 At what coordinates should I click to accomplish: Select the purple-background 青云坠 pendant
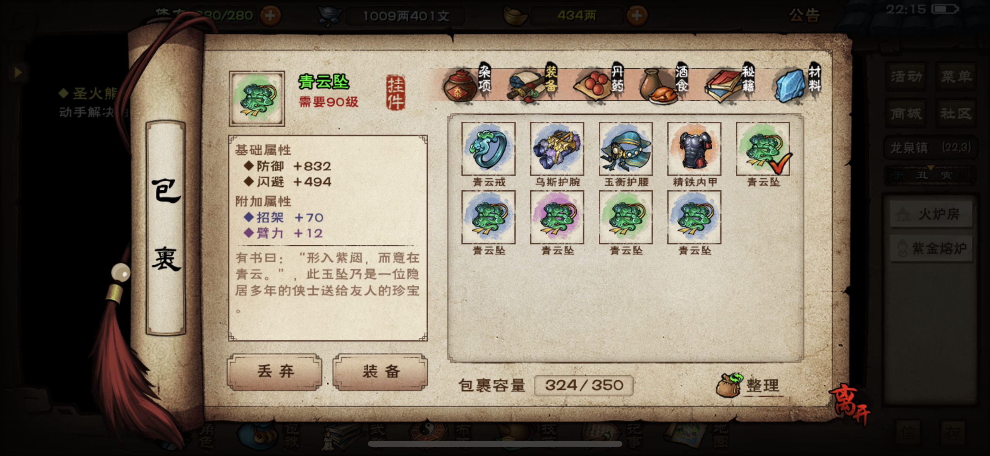pyautogui.click(x=557, y=217)
